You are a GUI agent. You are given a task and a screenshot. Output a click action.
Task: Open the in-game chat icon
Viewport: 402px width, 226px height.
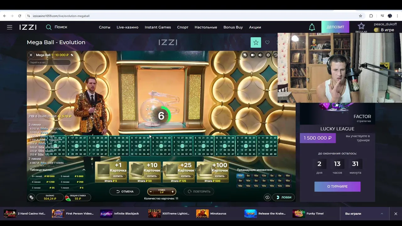tap(245, 55)
